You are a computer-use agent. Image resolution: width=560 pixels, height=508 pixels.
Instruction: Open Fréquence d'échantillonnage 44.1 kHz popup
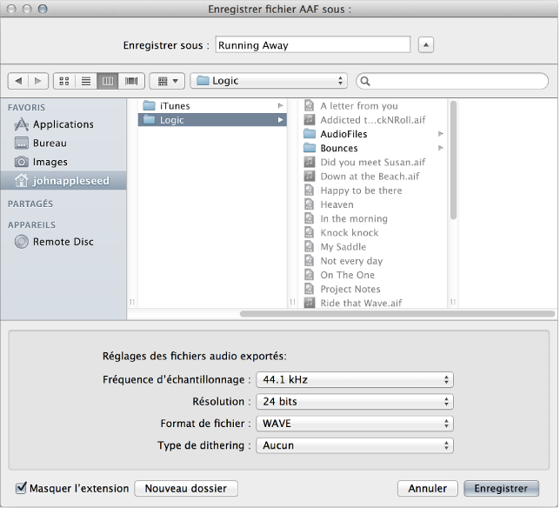click(355, 379)
